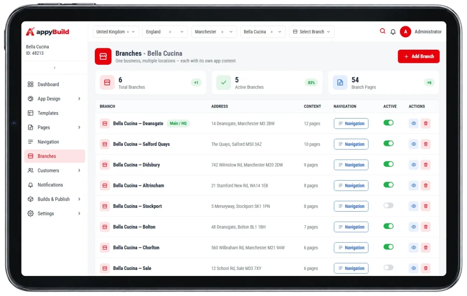This screenshot has height=296, width=467.
Task: Expand the Builds & Publish chevron
Action: [79, 199]
